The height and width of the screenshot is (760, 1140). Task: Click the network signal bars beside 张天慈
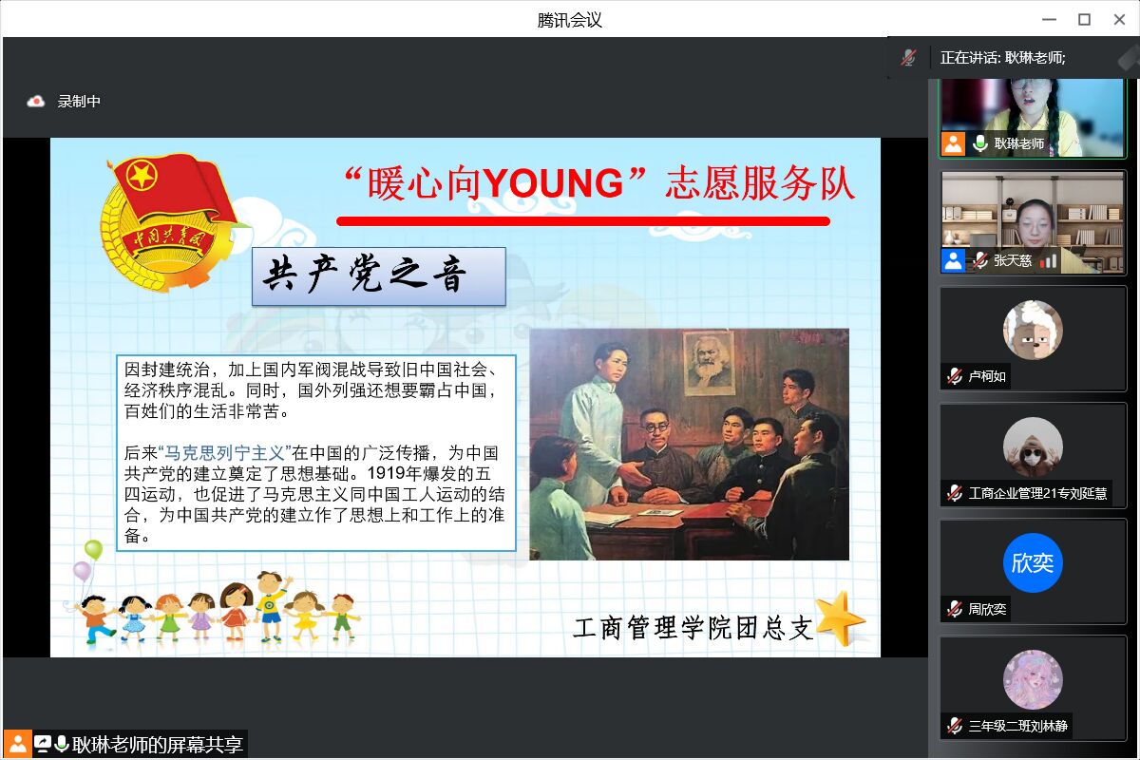(x=1048, y=260)
